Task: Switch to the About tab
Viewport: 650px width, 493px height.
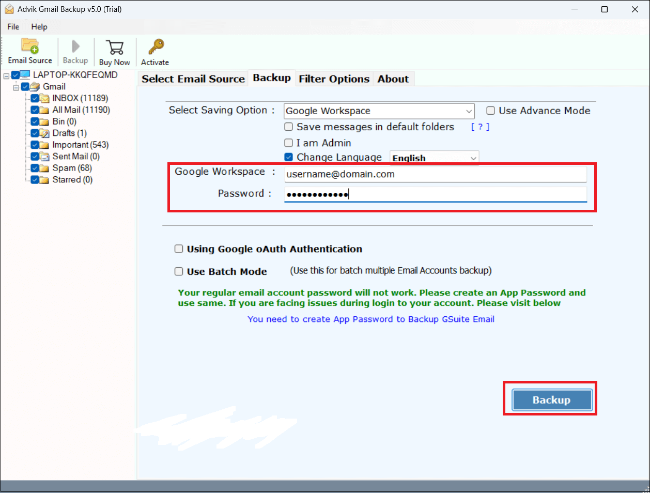Action: tap(393, 79)
